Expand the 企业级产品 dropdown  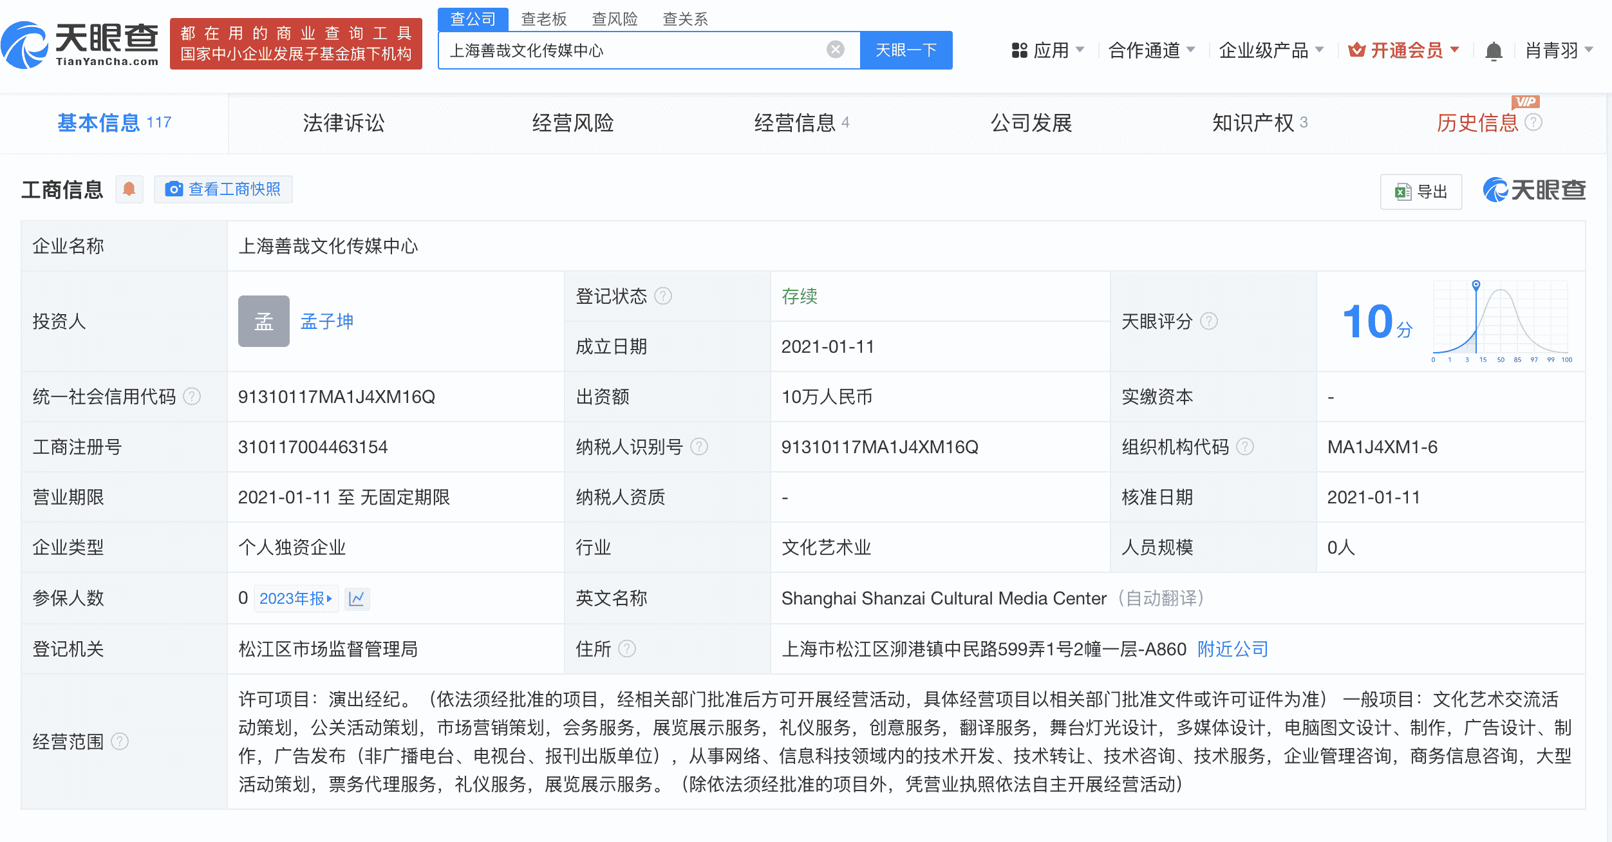[x=1268, y=50]
